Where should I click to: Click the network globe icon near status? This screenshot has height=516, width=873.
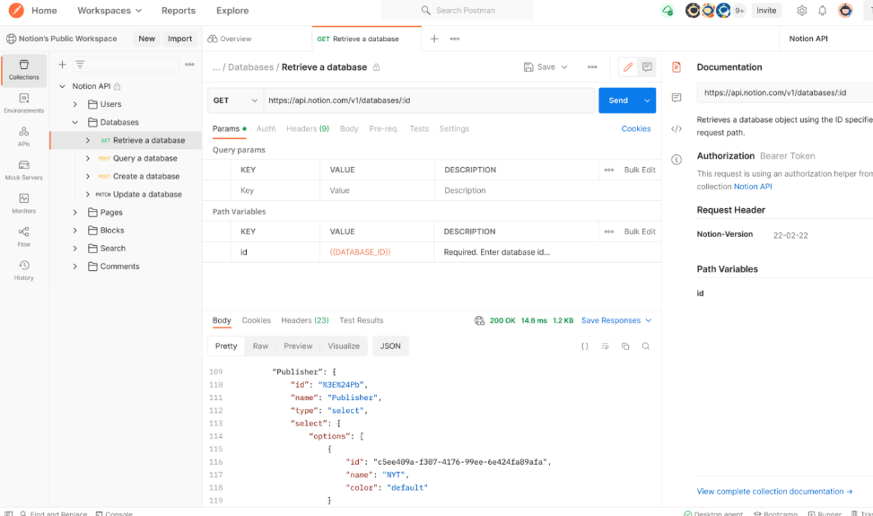479,320
